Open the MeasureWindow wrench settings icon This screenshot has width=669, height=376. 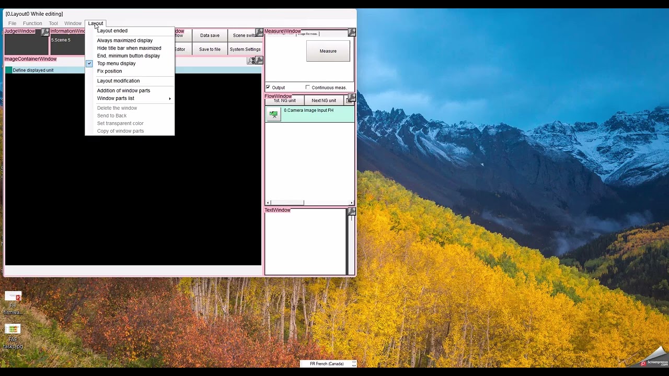(352, 32)
